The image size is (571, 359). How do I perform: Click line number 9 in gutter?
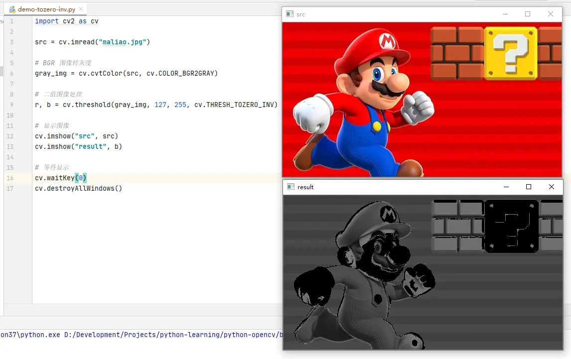(x=11, y=105)
